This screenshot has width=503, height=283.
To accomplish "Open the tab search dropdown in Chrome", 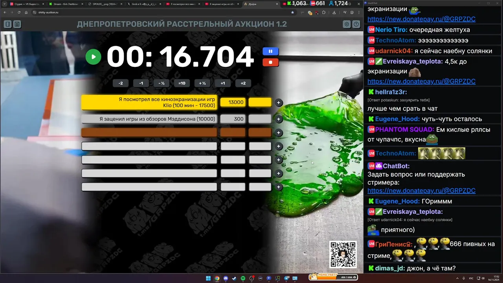I will (x=4, y=4).
